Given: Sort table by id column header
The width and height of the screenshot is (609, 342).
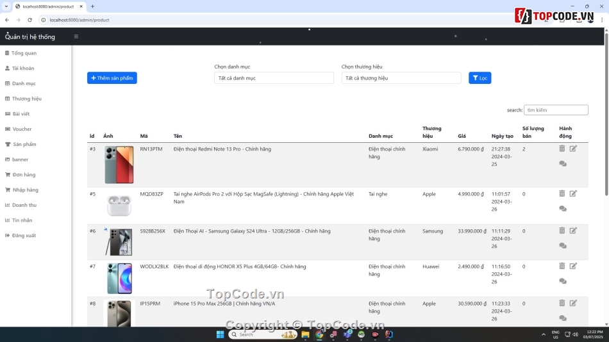Looking at the screenshot, I should 92,136.
